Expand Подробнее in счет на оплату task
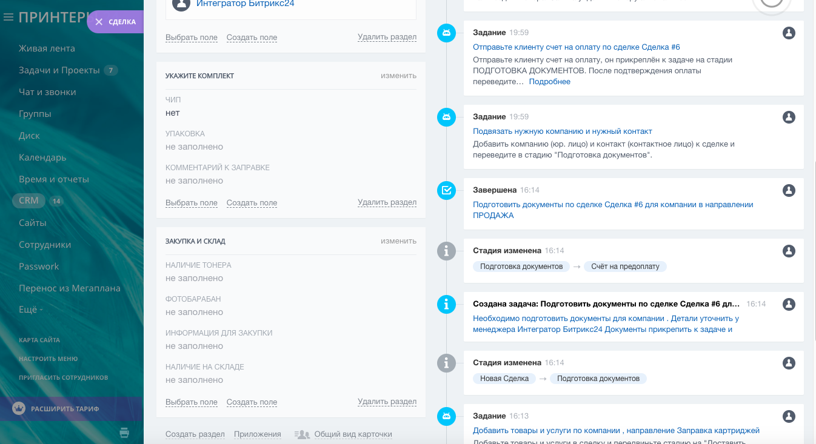Screen dimensions: 816x444 (550, 82)
